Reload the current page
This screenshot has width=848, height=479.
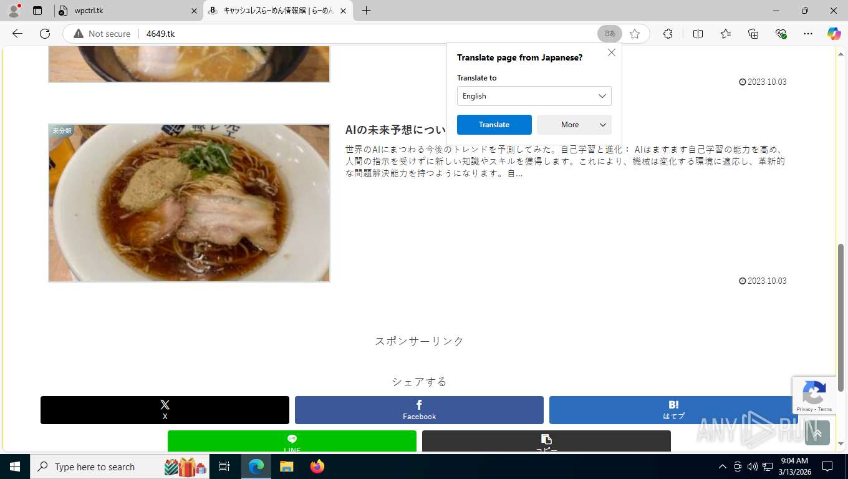[45, 34]
